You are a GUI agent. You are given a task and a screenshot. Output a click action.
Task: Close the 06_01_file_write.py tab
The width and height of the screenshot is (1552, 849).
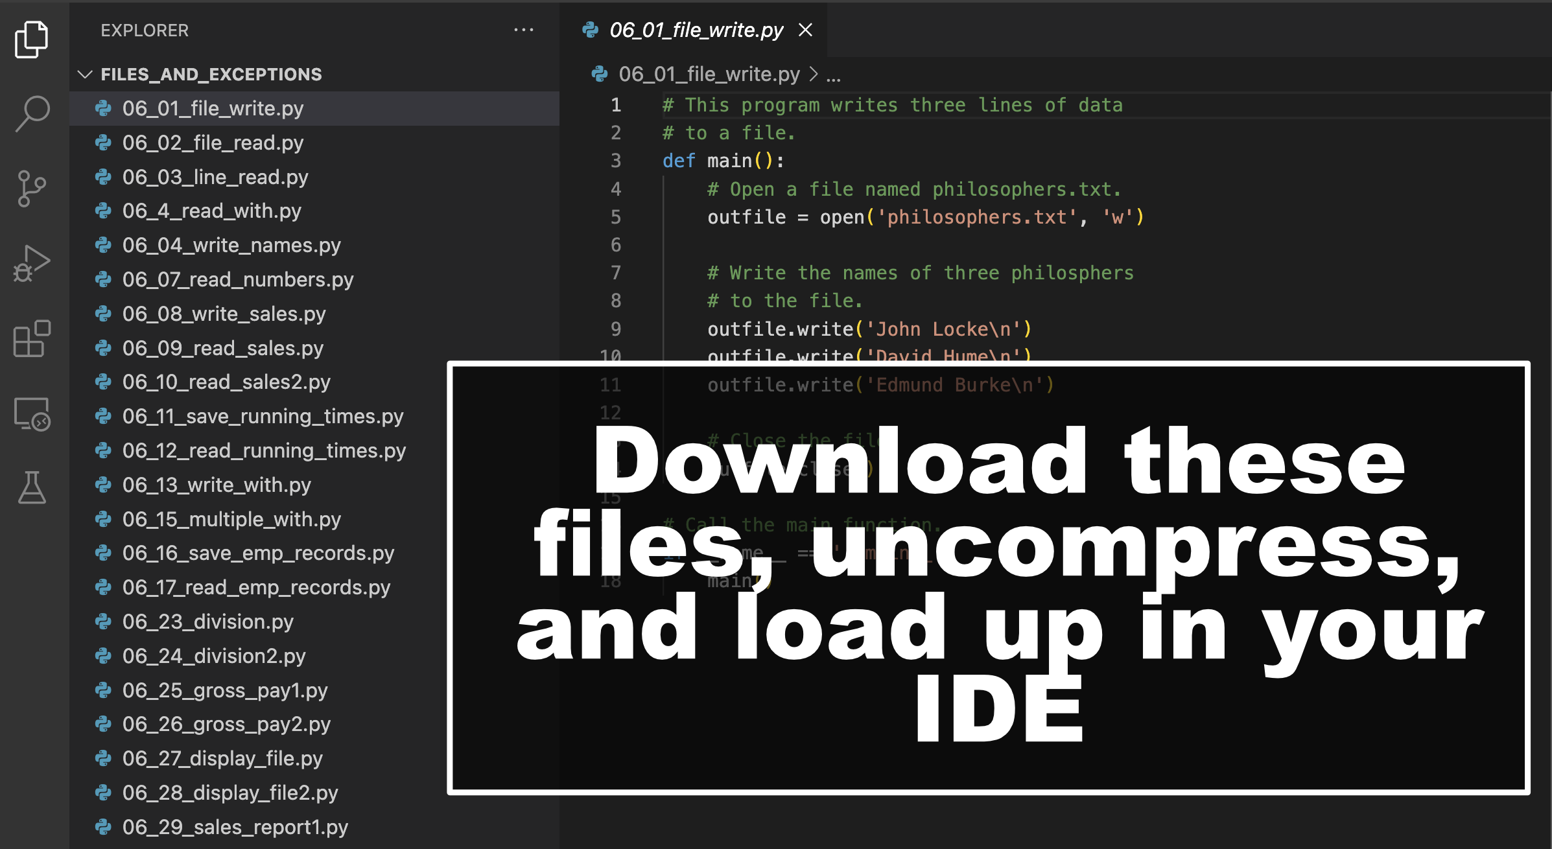click(x=805, y=30)
